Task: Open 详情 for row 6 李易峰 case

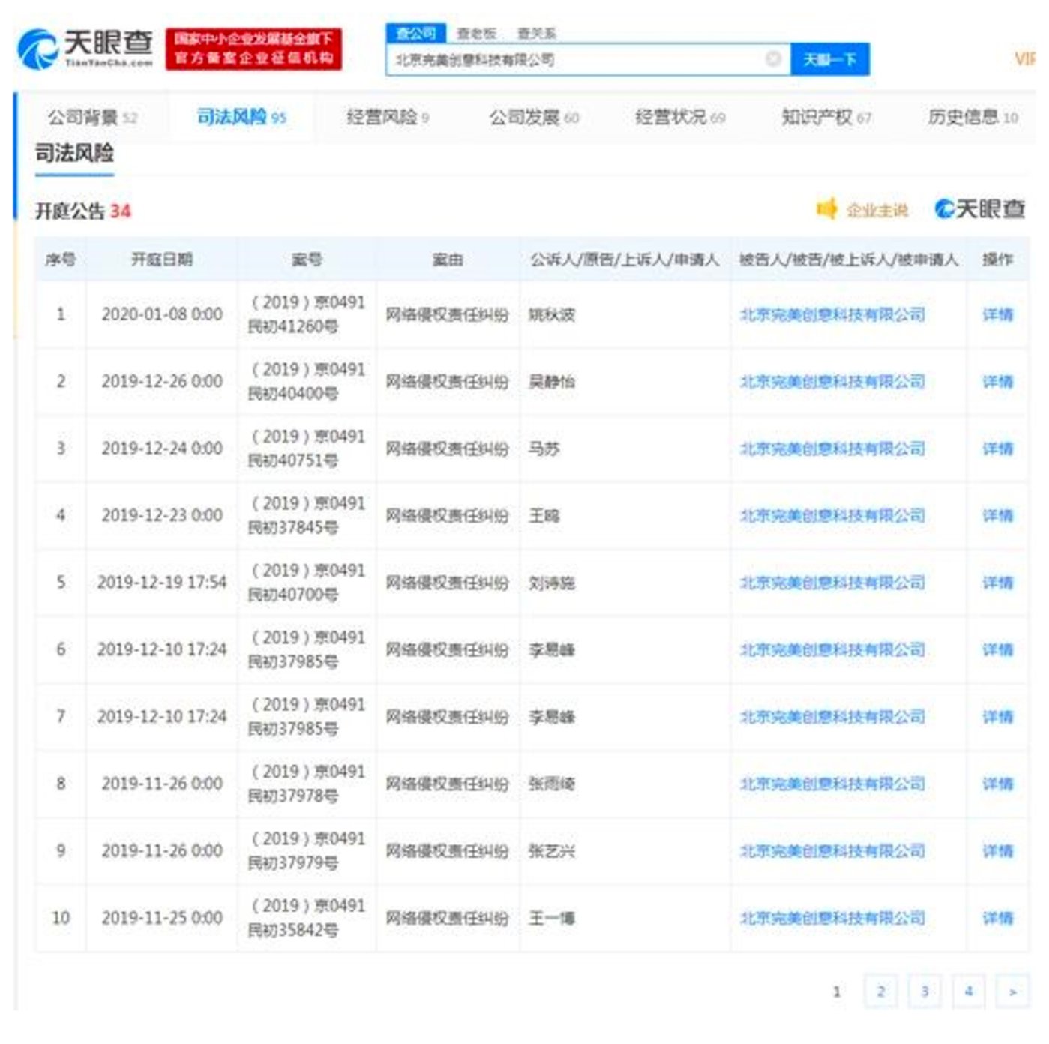Action: [997, 649]
